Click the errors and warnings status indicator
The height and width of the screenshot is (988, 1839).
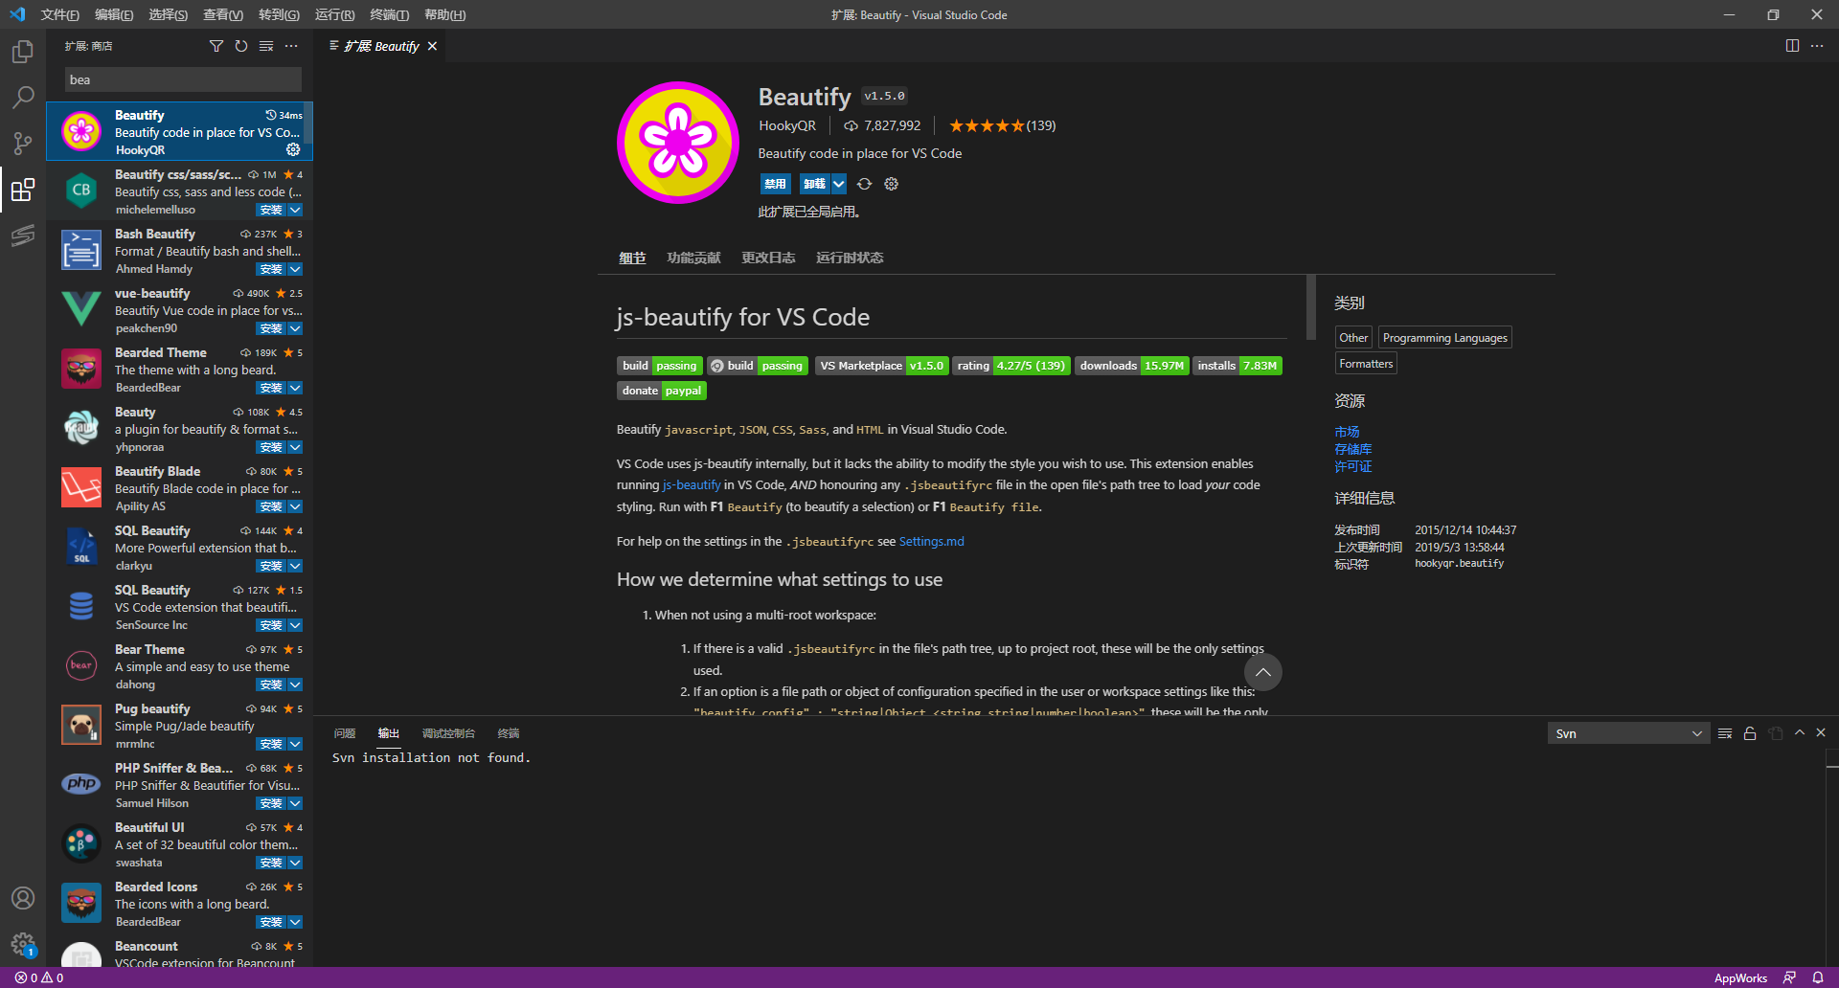(x=39, y=977)
